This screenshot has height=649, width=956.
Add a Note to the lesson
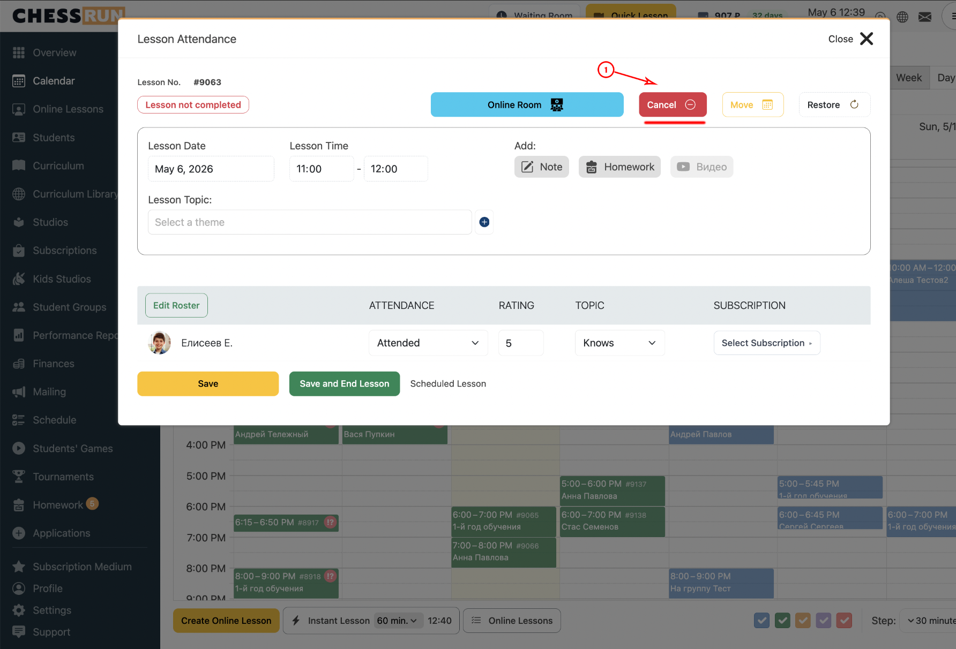click(542, 167)
